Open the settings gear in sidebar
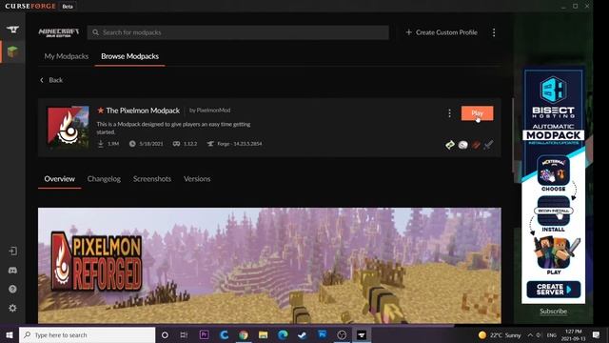Screen dimensions: 609x343 click(x=12, y=308)
